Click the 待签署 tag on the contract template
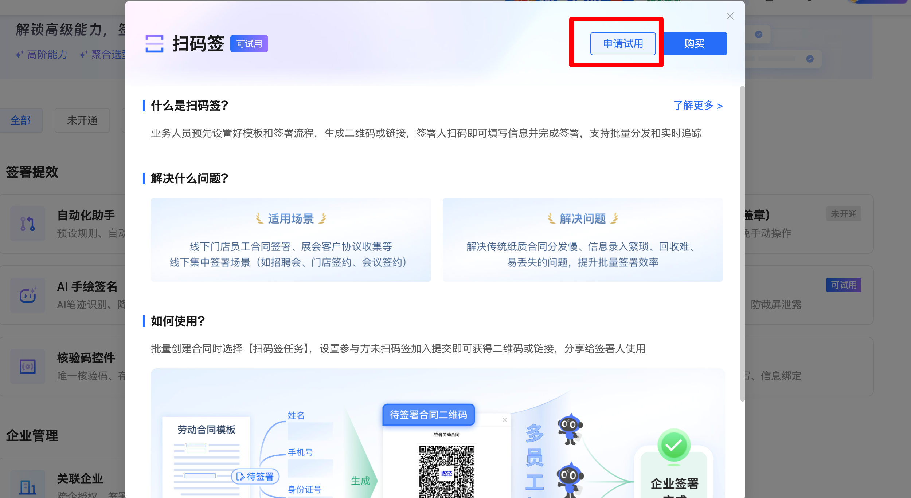Viewport: 911px width, 498px height. 255,477
